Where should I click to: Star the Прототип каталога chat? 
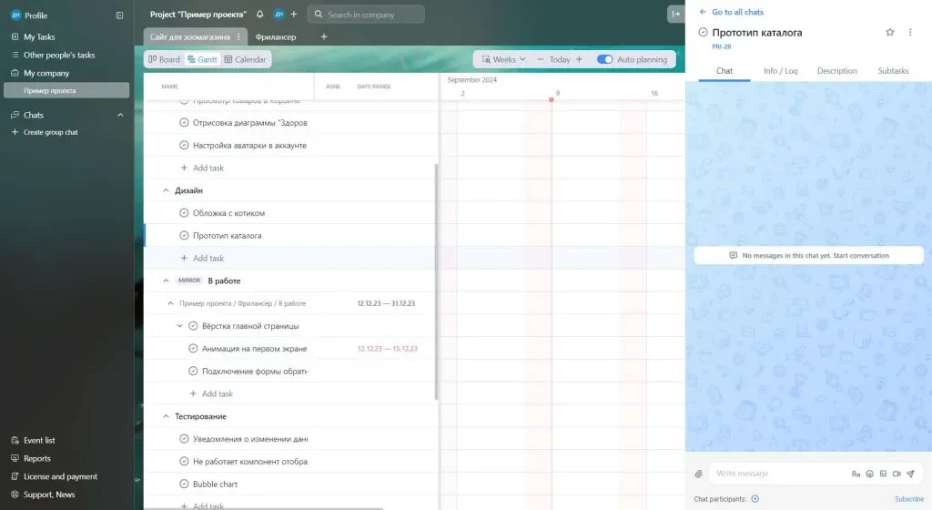pos(890,32)
